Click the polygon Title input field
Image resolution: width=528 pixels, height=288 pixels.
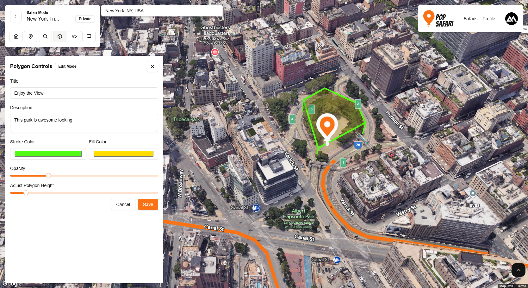pyautogui.click(x=84, y=93)
